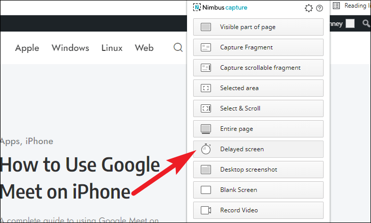This screenshot has height=223, width=371.
Task: Choose the Blank Screen label
Action: 238,190
